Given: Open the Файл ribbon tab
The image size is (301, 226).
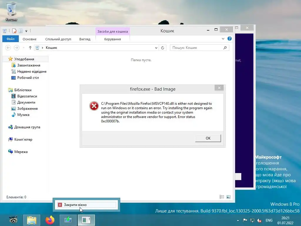Looking at the screenshot, I should tap(11, 39).
